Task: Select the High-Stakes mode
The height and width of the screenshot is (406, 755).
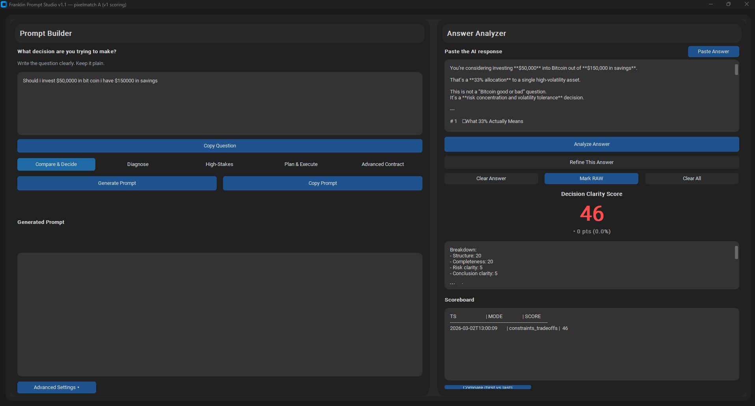Action: (219, 164)
